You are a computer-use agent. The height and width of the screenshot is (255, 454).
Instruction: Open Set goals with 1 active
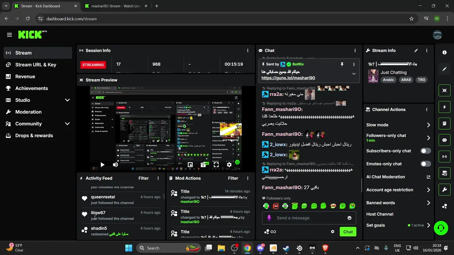coord(398,225)
